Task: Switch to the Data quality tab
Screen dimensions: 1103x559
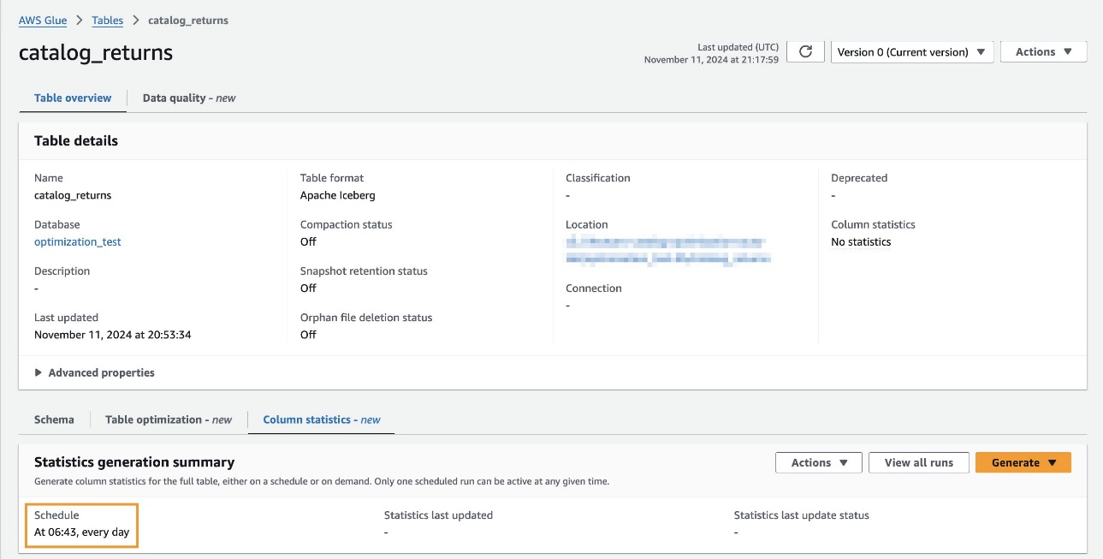Action: tap(189, 98)
